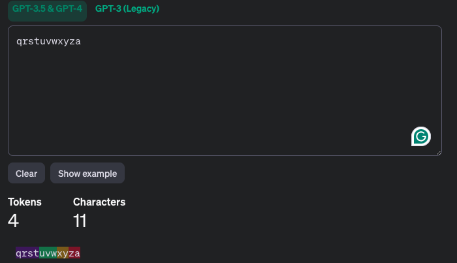This screenshot has height=263, width=457.
Task: Open the GPT-3 (Legacy) tab
Action: tap(127, 9)
